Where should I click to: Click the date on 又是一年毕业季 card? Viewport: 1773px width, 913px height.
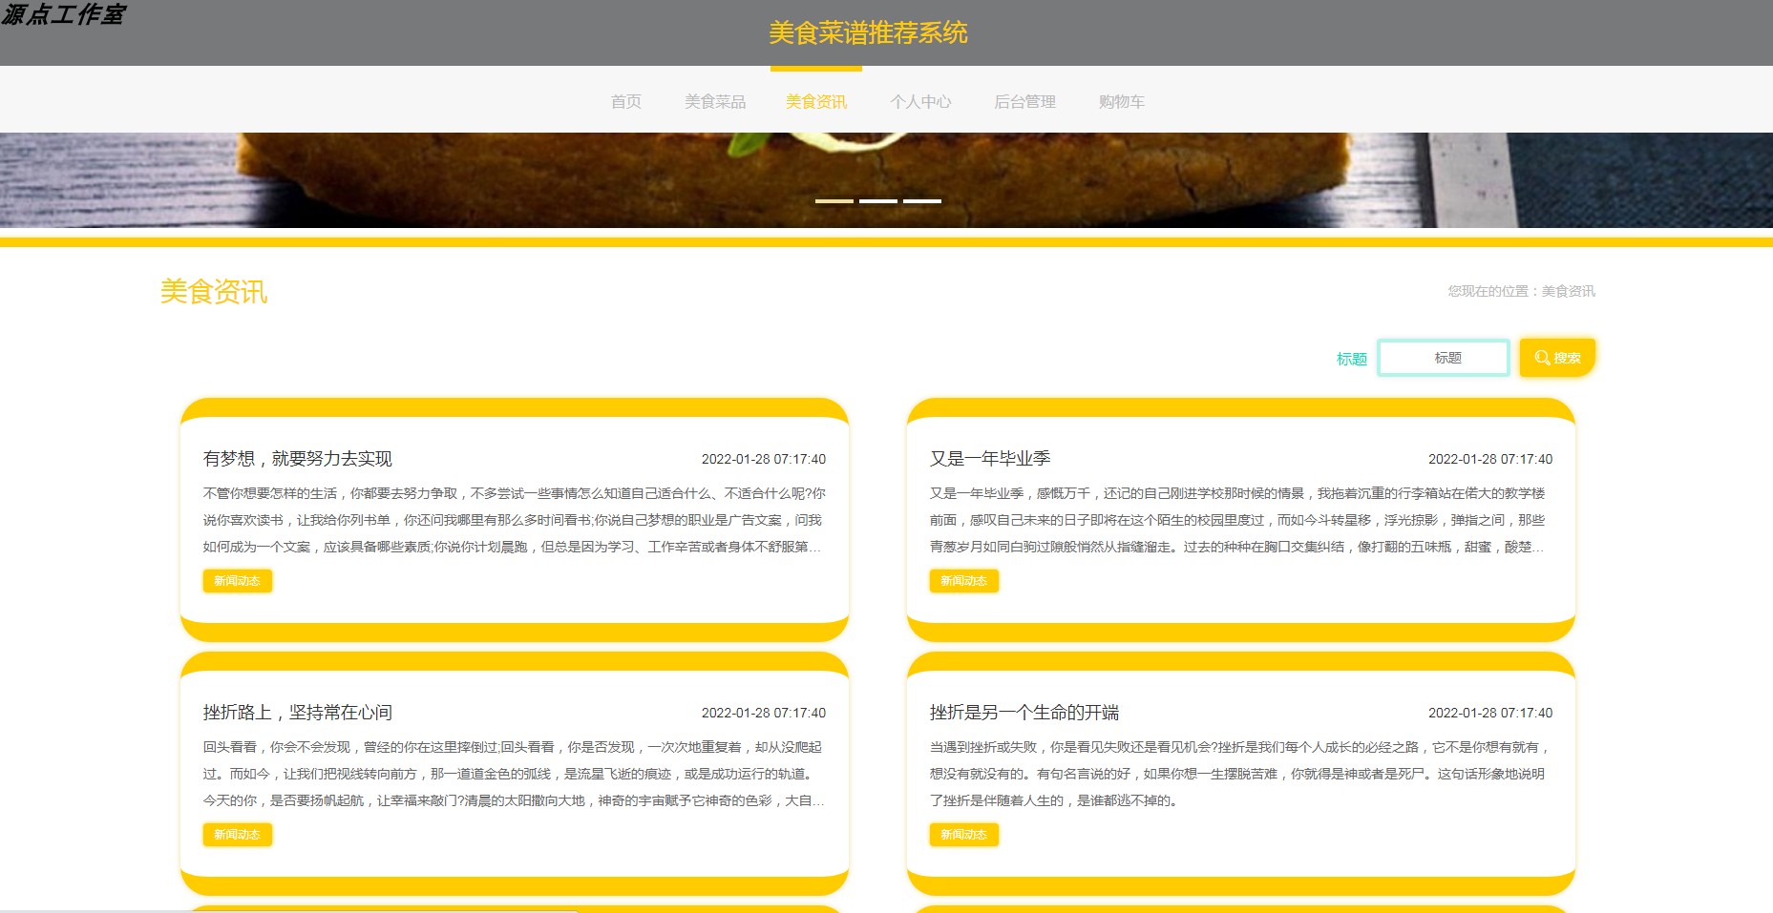(1490, 459)
